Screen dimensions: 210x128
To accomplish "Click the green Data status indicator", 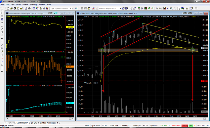I will click(191, 126).
